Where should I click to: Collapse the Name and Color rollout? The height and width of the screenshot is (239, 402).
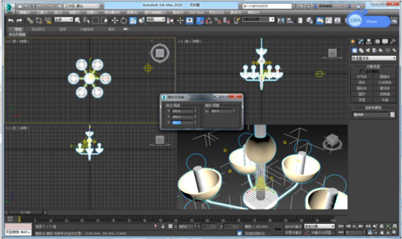coord(374,108)
